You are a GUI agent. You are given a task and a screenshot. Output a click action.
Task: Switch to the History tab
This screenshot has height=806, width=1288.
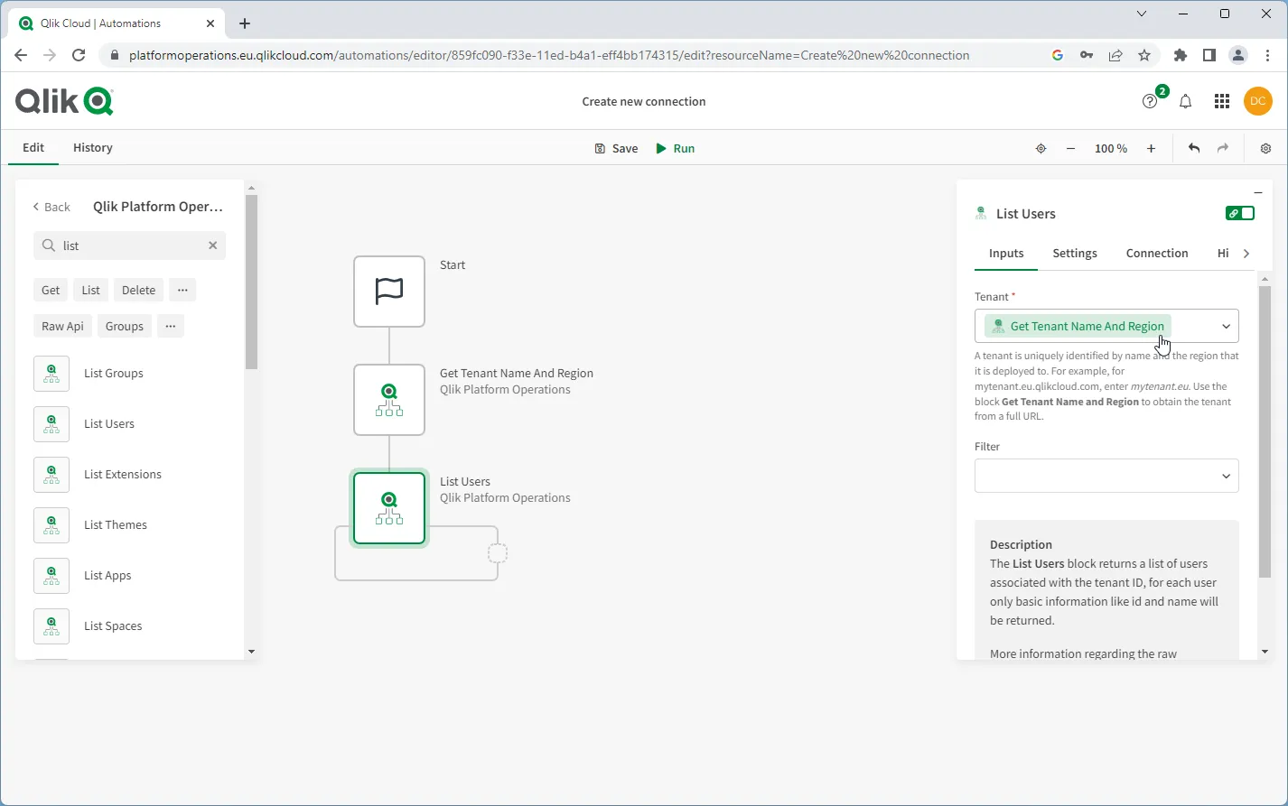[x=93, y=147]
